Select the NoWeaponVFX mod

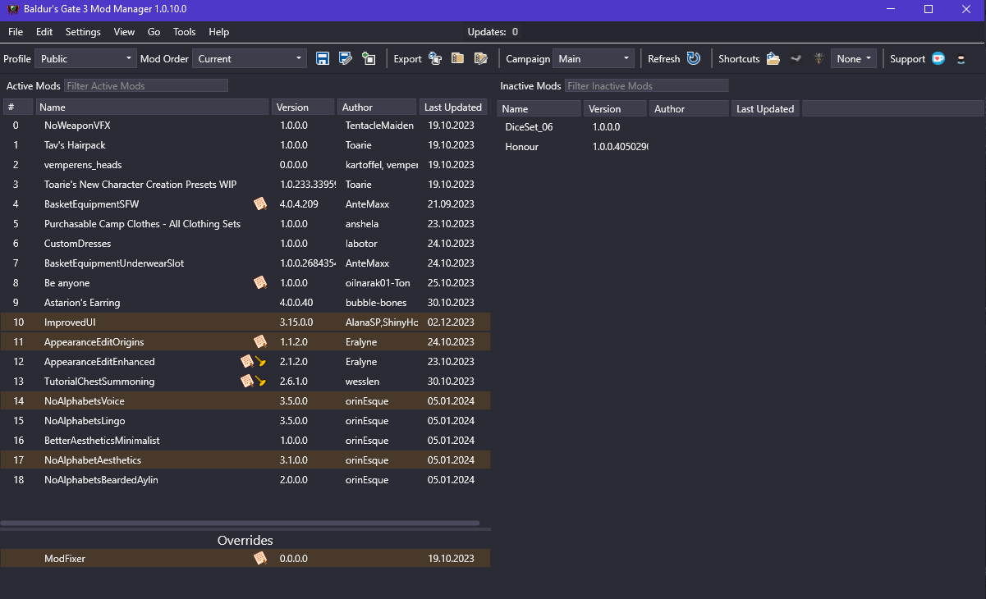[245, 126]
